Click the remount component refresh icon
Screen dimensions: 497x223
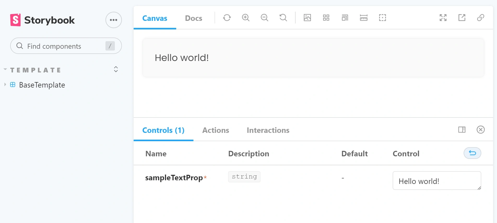tap(227, 18)
